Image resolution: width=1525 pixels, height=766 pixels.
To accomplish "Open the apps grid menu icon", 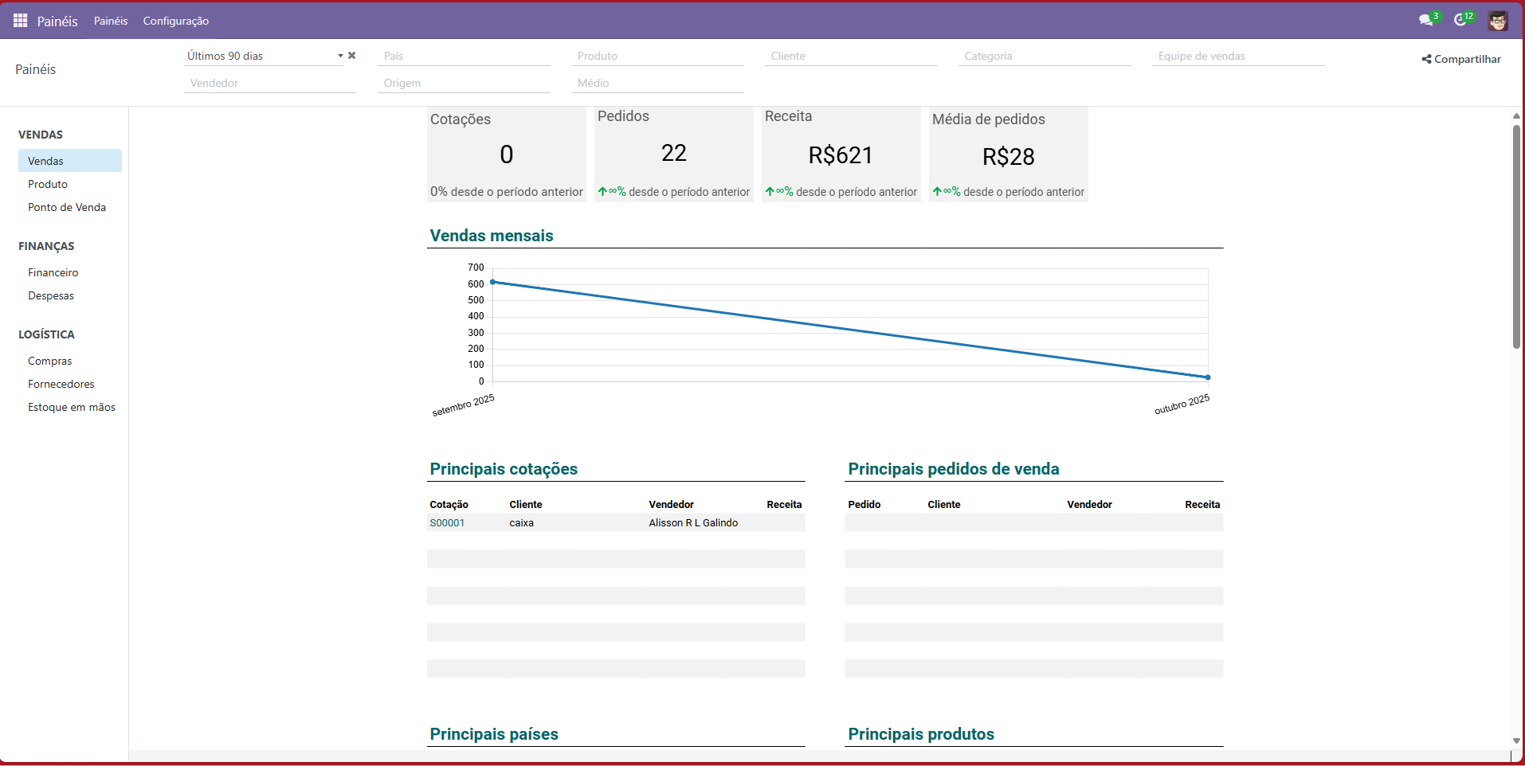I will [21, 21].
